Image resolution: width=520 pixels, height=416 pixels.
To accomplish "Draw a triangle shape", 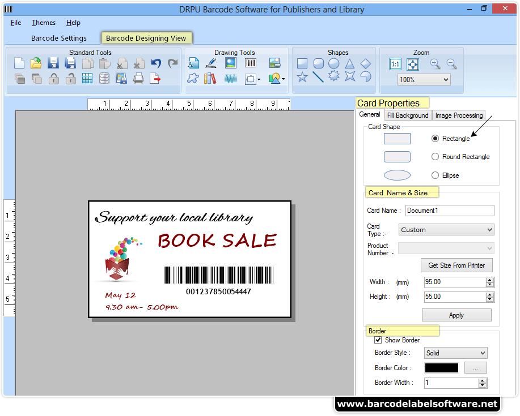I will tap(350, 63).
